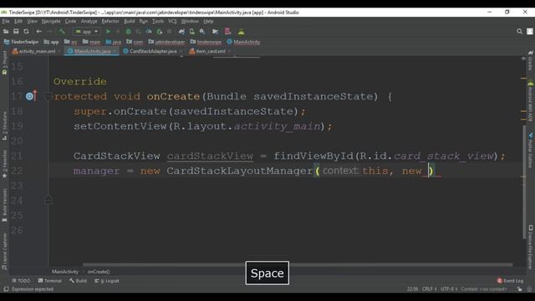Collapse the onCreate method fold marker
Screen dimensions: 535x301
(x=48, y=97)
